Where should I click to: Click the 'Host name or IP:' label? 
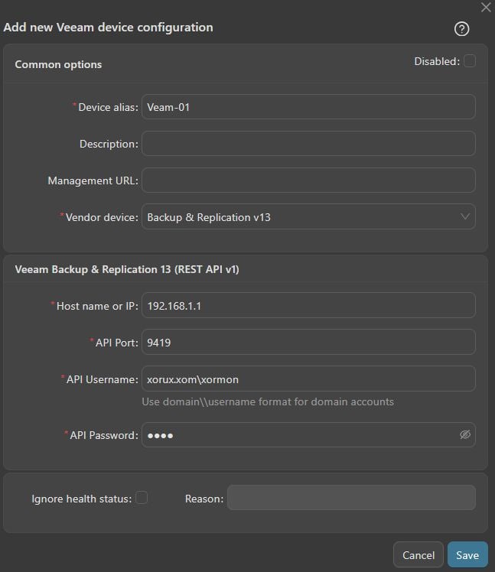[x=97, y=306]
